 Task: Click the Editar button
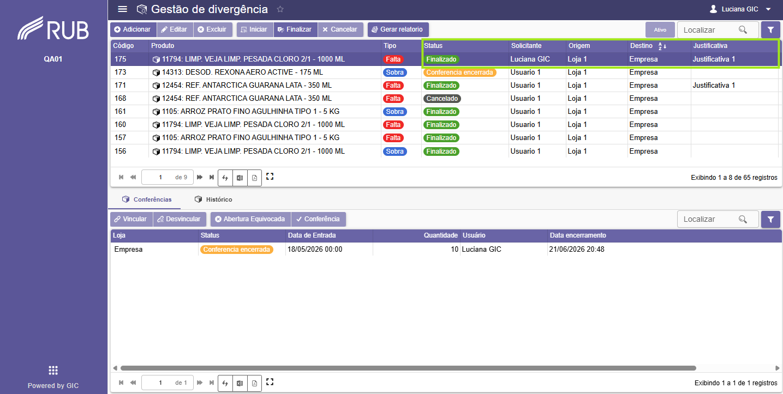(175, 29)
